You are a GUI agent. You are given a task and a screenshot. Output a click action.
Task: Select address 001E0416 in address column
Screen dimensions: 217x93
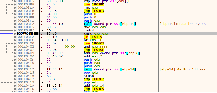point(26,76)
